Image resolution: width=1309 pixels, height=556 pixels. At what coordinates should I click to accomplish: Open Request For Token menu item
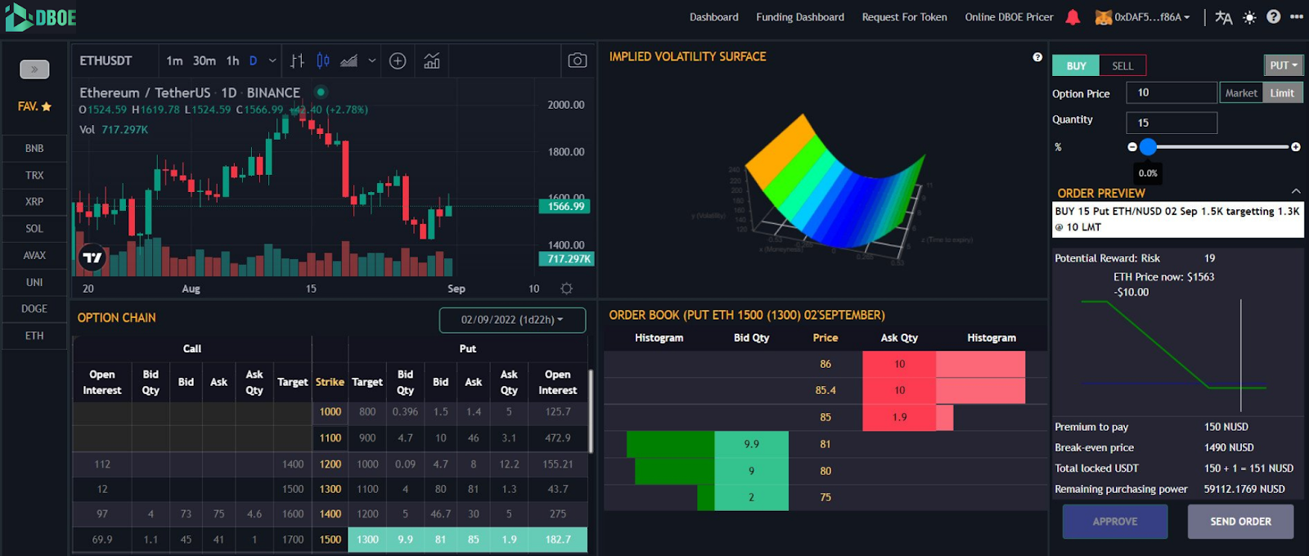904,17
